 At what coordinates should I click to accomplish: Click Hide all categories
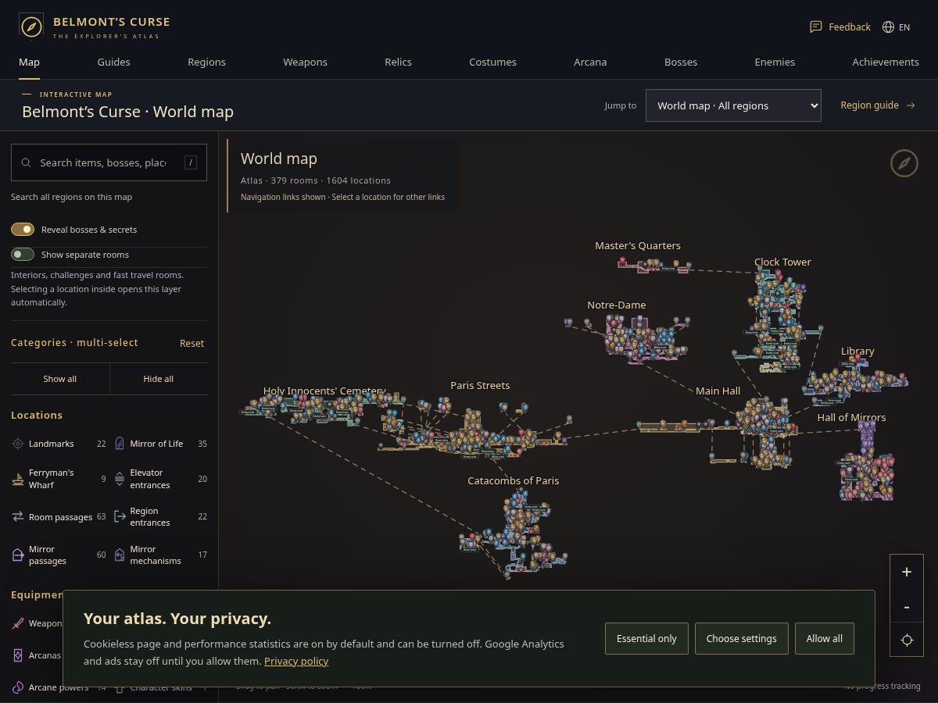158,379
